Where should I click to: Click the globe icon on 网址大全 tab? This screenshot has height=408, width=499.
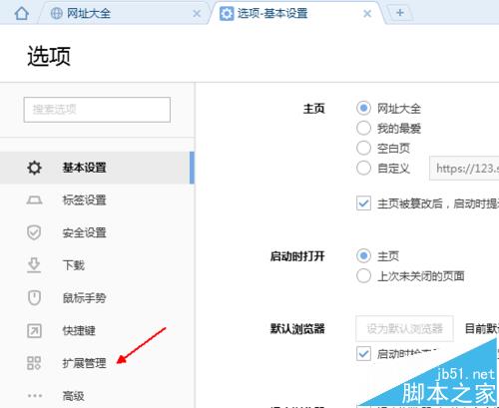pos(56,13)
